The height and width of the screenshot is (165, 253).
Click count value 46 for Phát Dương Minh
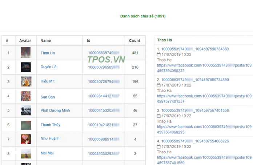(x=135, y=110)
